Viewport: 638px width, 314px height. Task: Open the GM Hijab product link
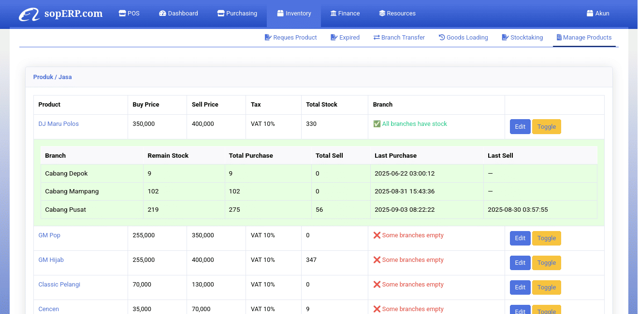pyautogui.click(x=51, y=260)
